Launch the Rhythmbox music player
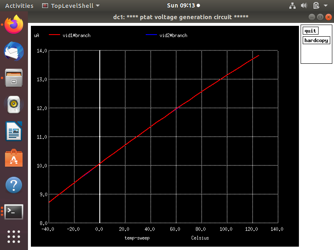The height and width of the screenshot is (250, 334). click(14, 104)
